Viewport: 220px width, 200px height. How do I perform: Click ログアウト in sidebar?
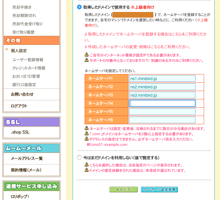click(x=19, y=106)
